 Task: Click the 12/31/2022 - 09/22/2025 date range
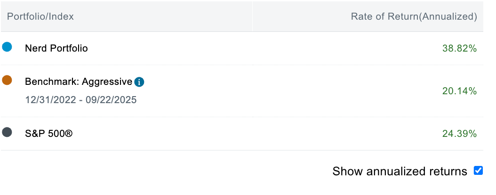[x=80, y=100]
